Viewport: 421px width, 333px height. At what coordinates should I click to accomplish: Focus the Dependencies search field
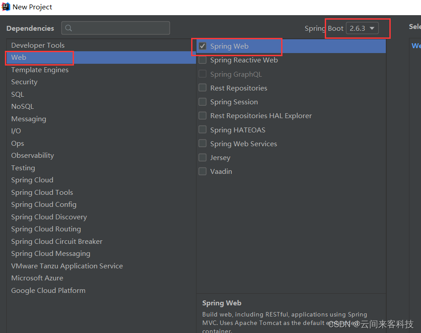[x=115, y=28]
